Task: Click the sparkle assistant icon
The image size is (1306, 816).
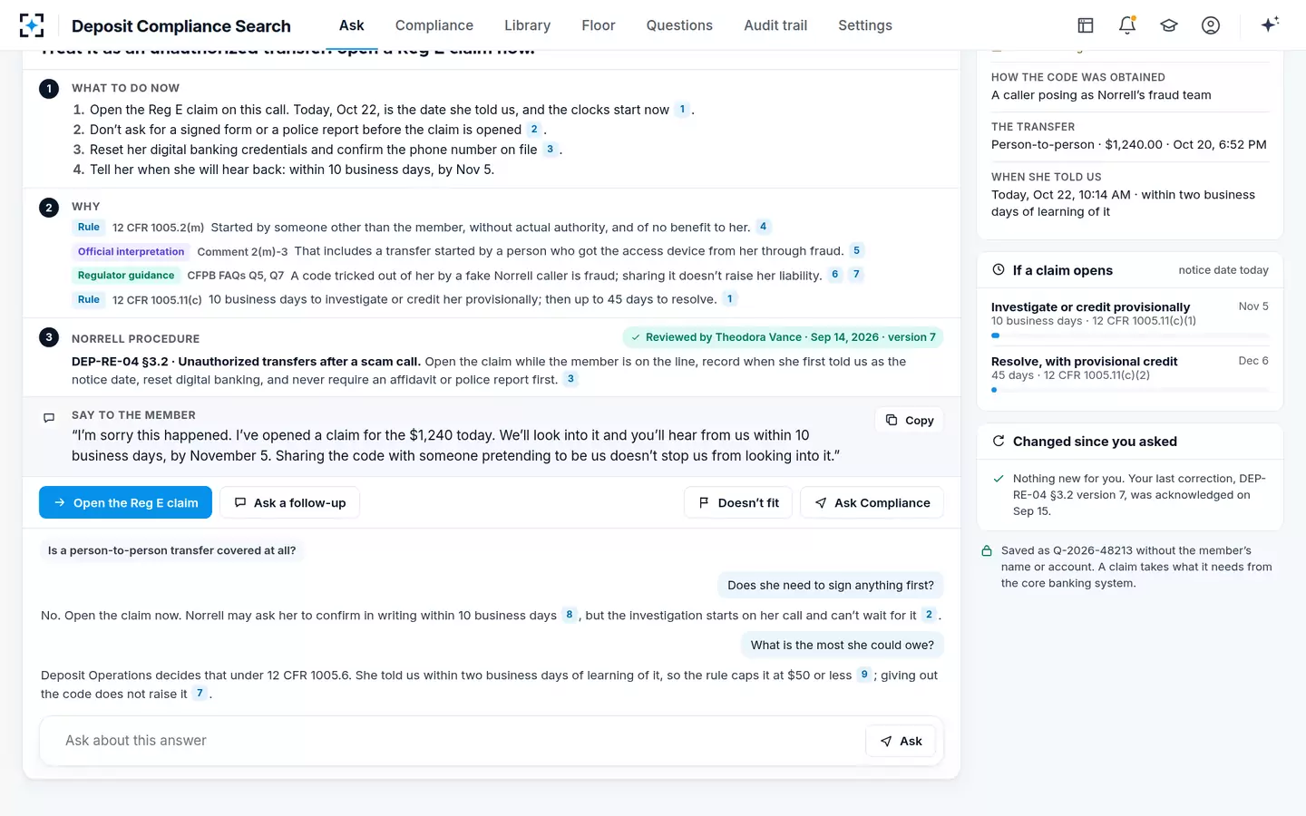Action: (1270, 24)
